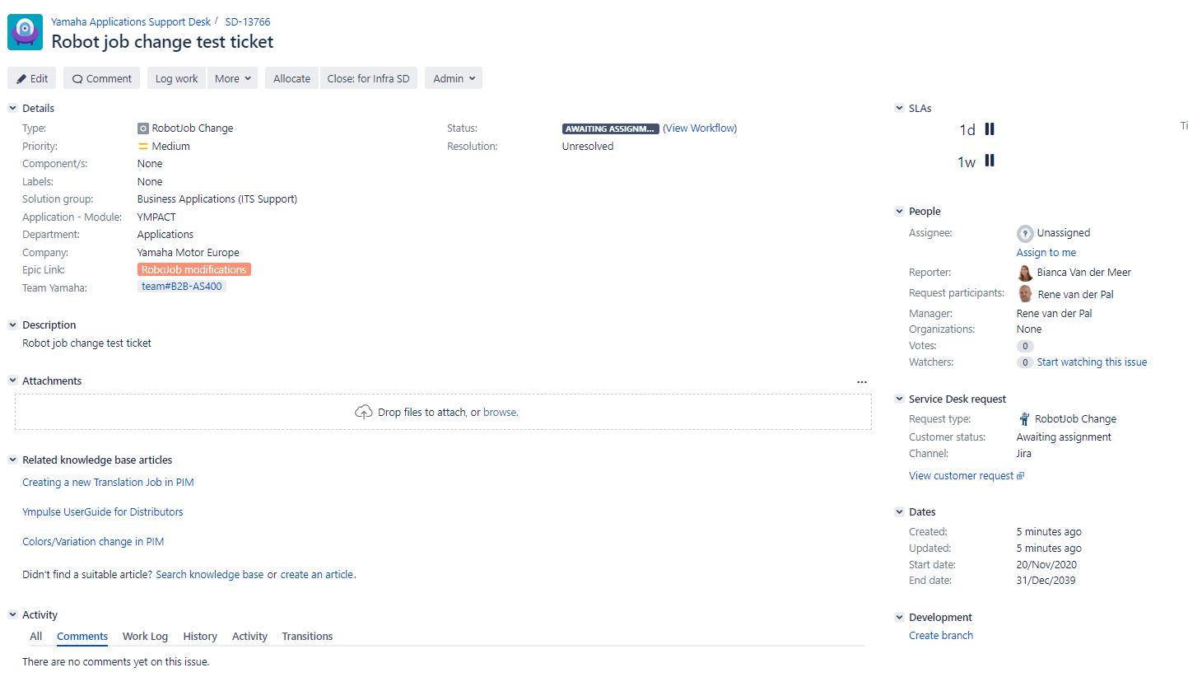Screen dimensions: 1188x677
Task: Open the More dropdown menu
Action: pos(232,78)
